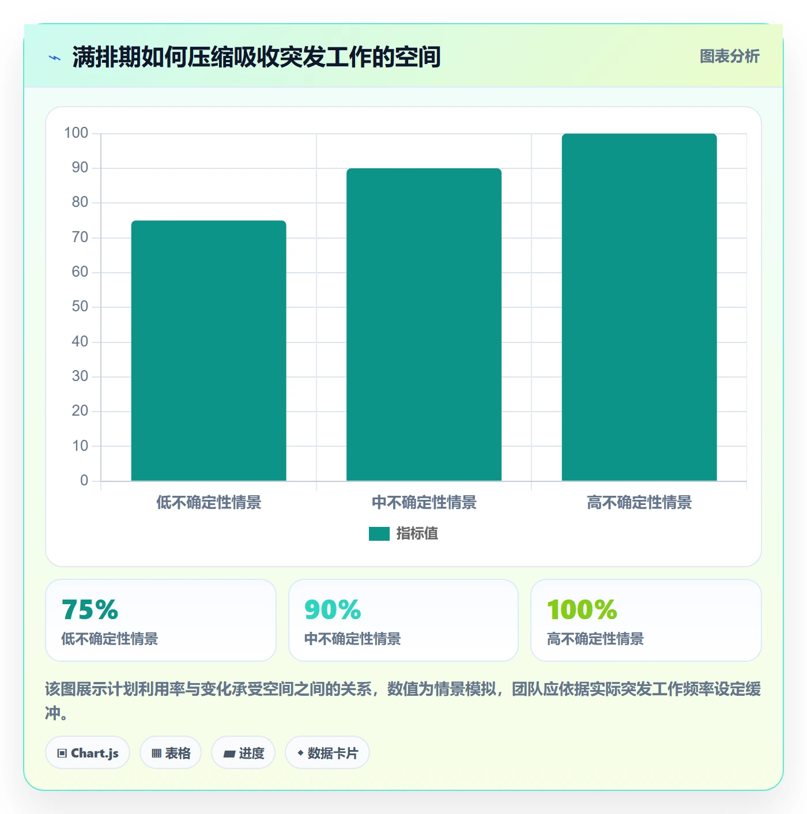Open the 100% data card
This screenshot has height=814, width=807.
click(646, 620)
